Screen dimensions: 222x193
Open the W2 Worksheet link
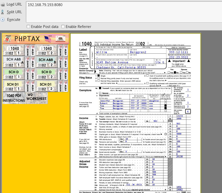36,98
